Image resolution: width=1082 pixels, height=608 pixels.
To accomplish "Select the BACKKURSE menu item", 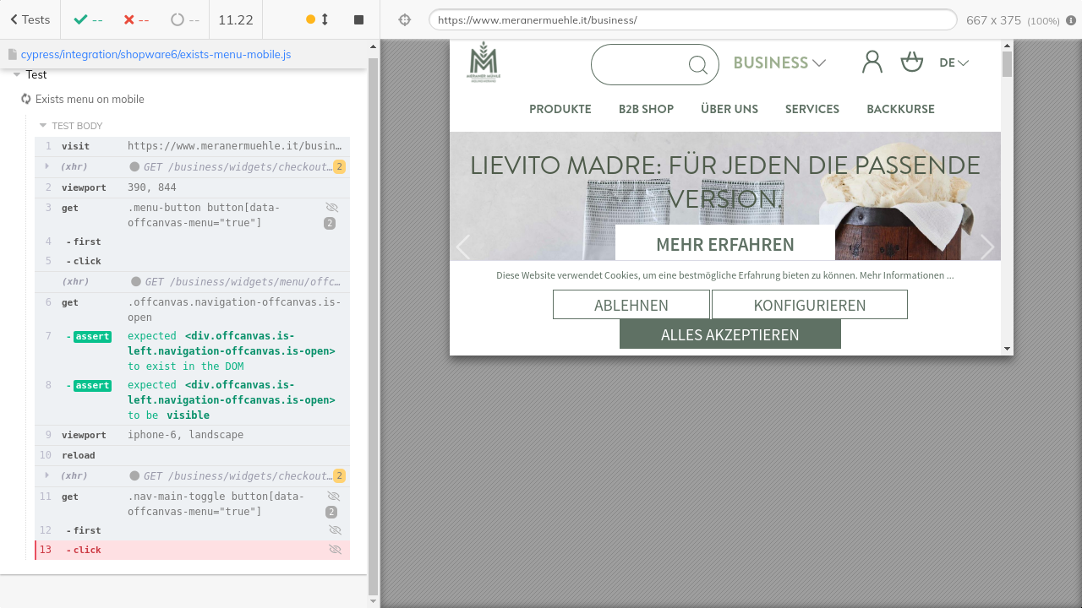I will click(x=900, y=109).
